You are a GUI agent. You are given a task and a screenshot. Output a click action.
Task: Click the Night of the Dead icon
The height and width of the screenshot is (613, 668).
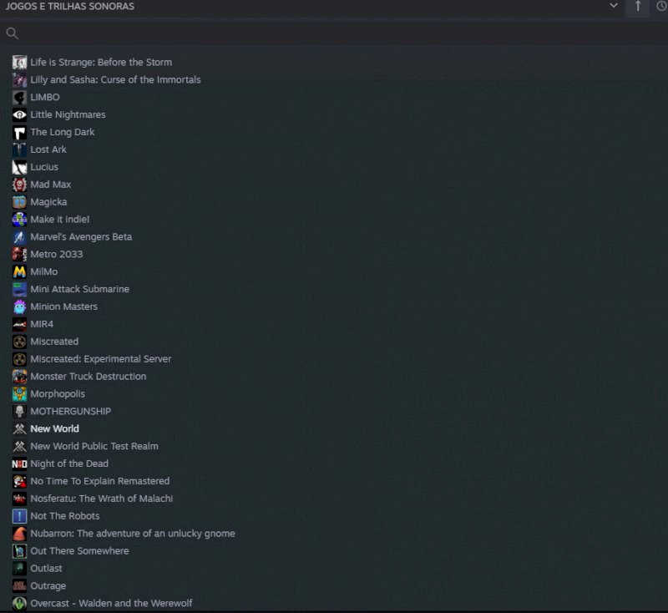19,464
